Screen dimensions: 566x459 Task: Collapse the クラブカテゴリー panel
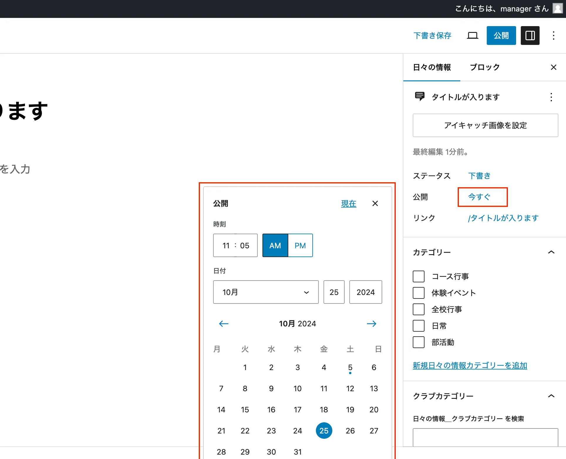pyautogui.click(x=551, y=396)
